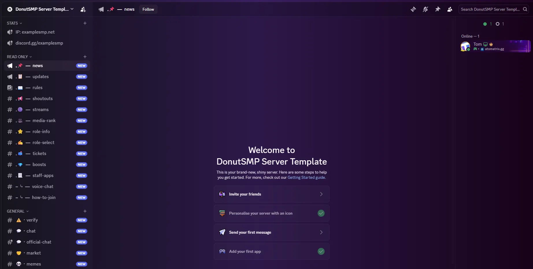Screen dimensions: 533x269
Task: Click the "Online — 1" member list heading
Action: click(x=470, y=36)
